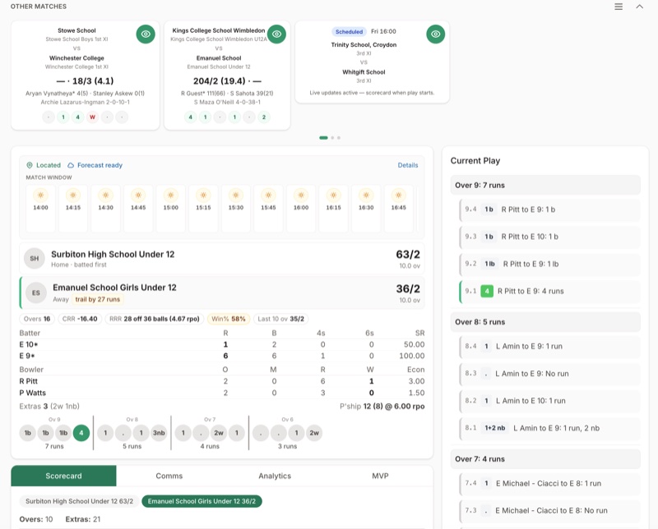
Task: Select the 14:45 forecast slot
Action: click(138, 209)
